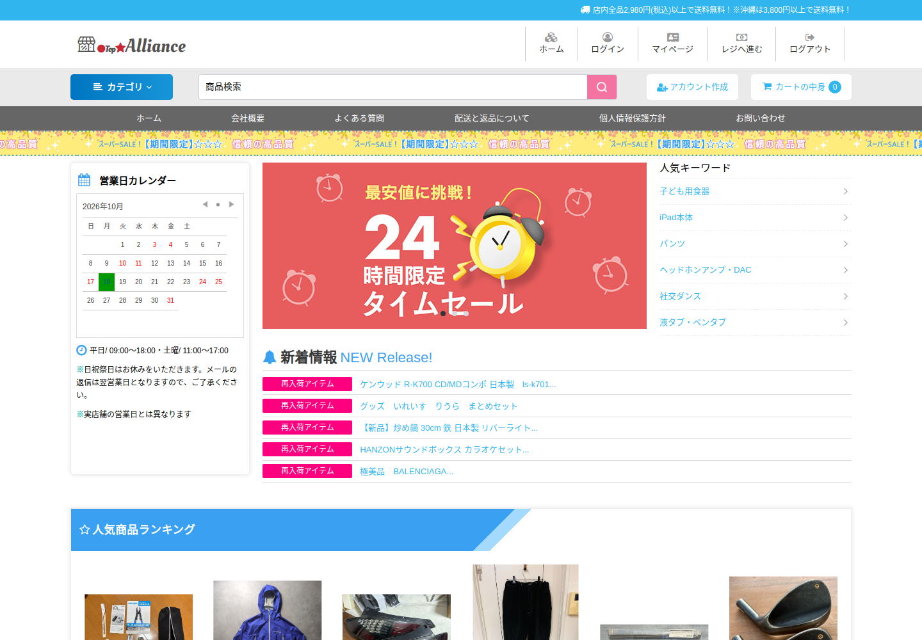The width and height of the screenshot is (922, 640).
Task: Click the ホーム item in the gray nav bar
Action: pos(149,118)
